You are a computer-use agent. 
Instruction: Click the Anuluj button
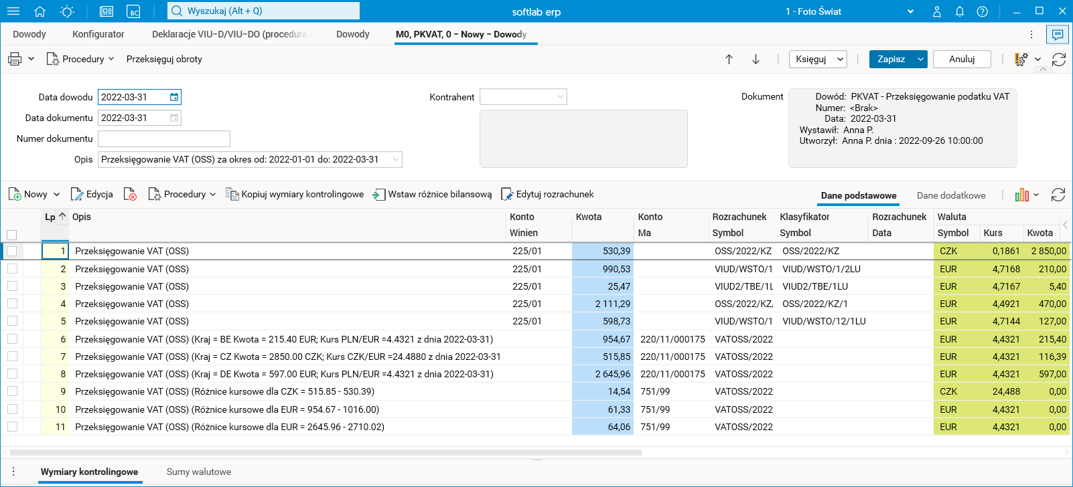pyautogui.click(x=961, y=59)
